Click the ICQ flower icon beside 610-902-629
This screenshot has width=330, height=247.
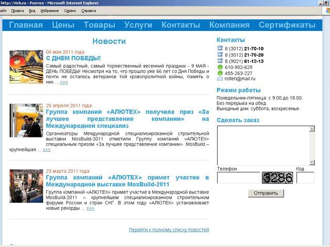pos(220,67)
